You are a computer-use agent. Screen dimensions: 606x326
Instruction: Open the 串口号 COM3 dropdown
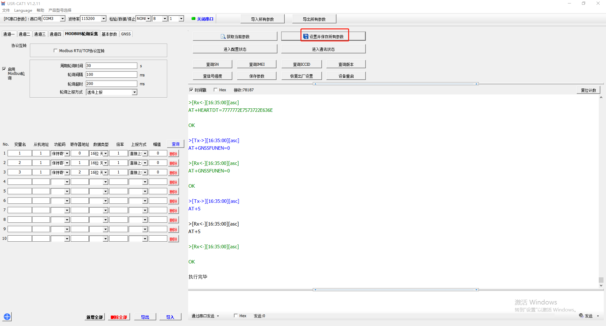click(x=62, y=19)
